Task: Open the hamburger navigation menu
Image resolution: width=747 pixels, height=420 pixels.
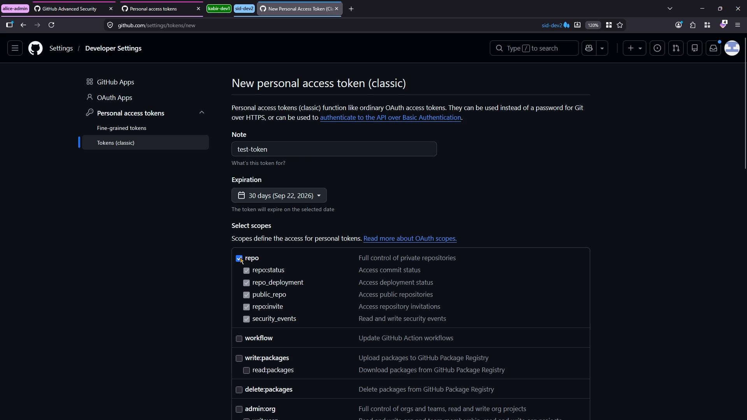Action: (x=15, y=49)
